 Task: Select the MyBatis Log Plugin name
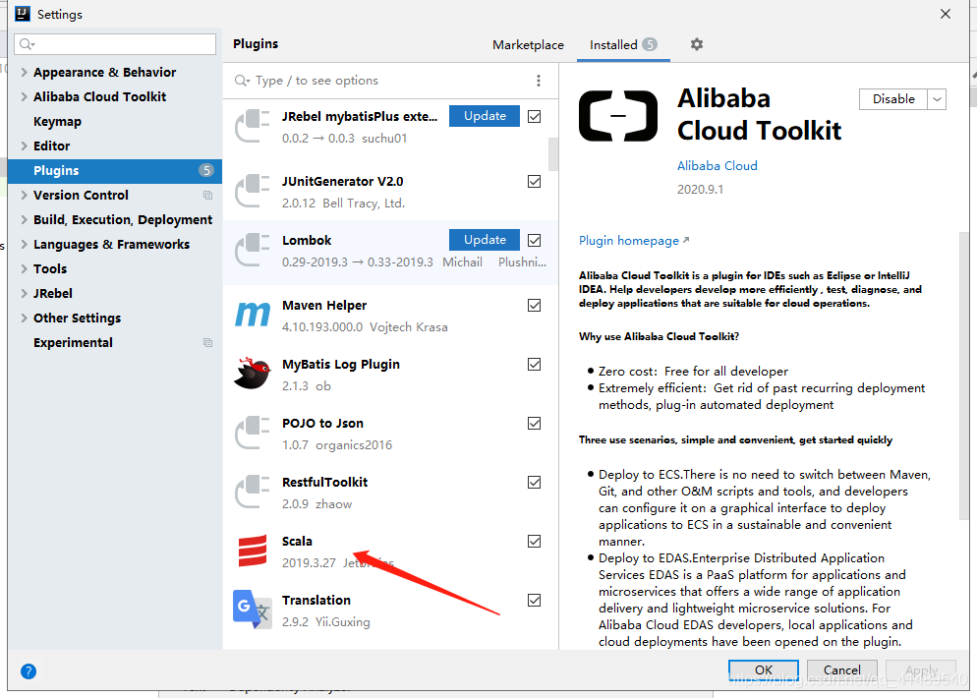[341, 364]
